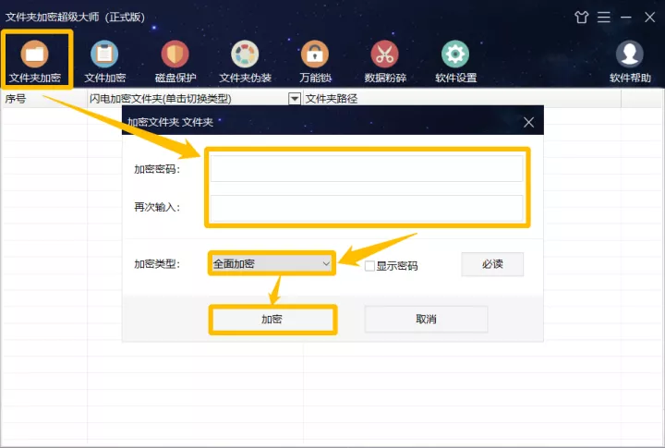665x448 pixels.
Task: Expand the 全面加密 encryption type dropdown
Action: (272, 263)
